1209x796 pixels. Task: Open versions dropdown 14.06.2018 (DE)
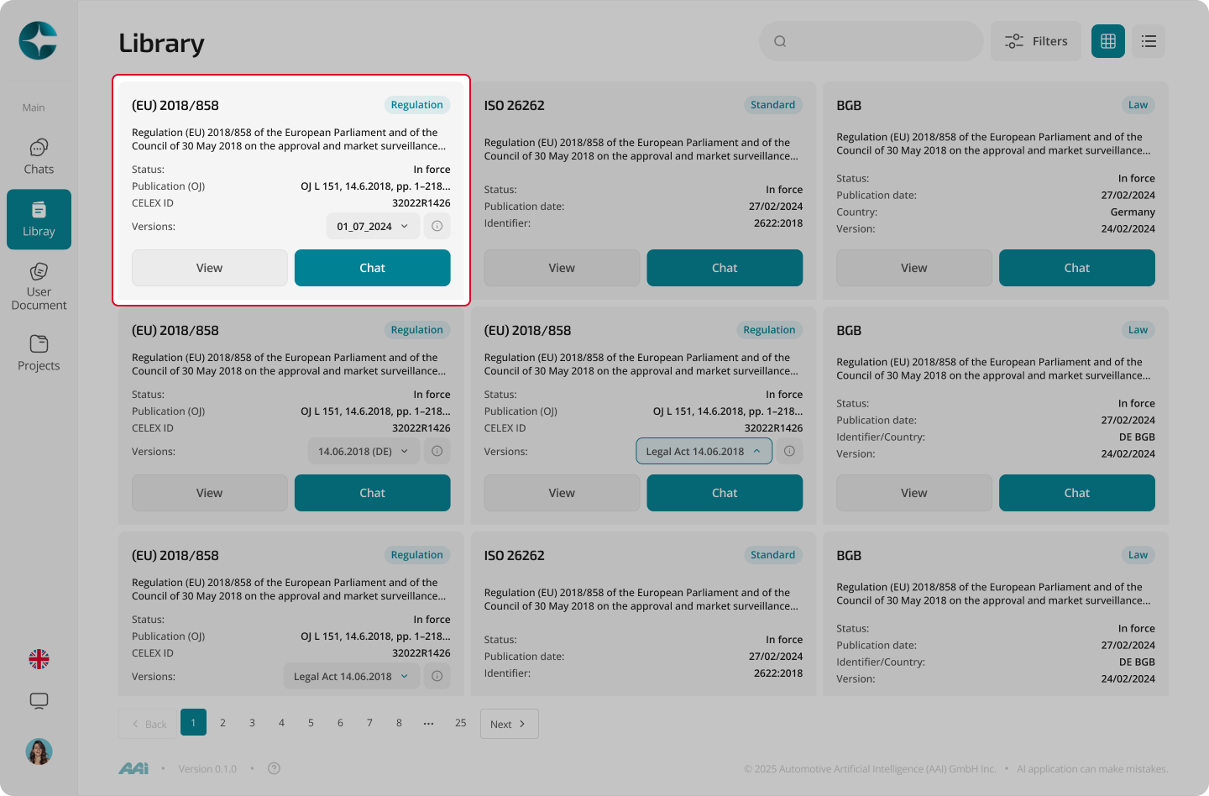(x=364, y=451)
